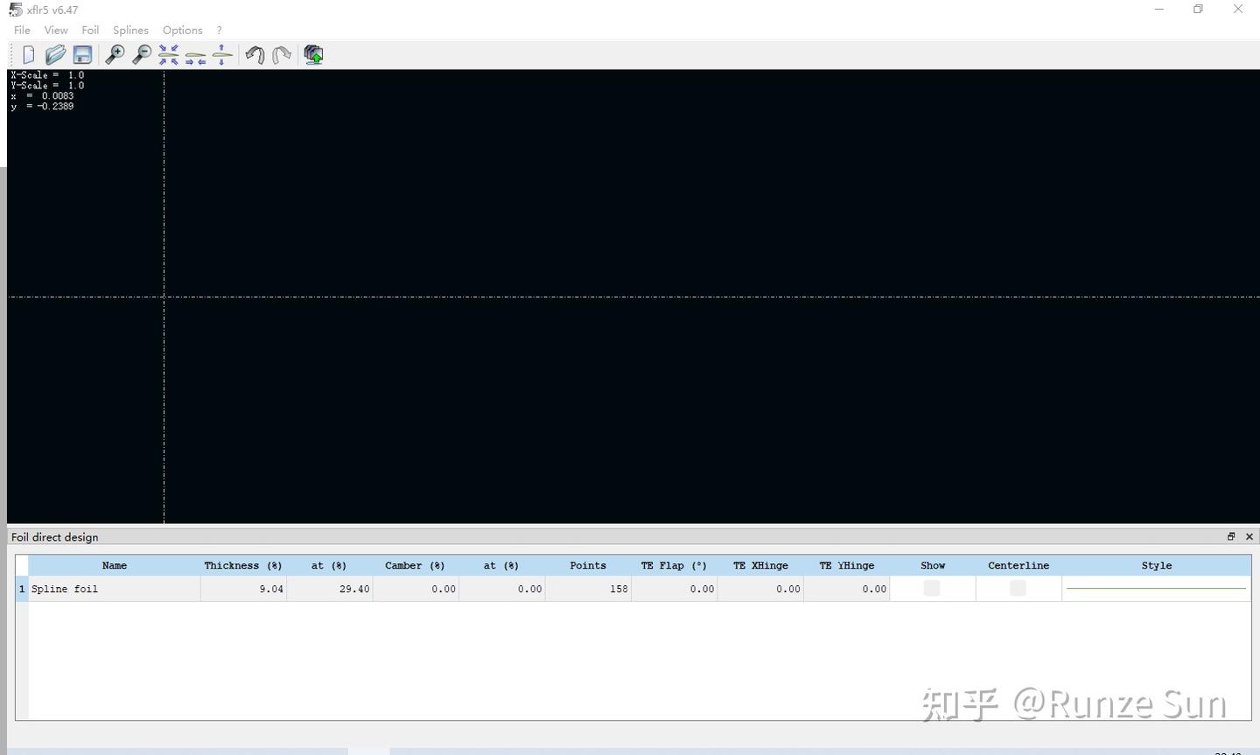
Task: Store the splines as a foil
Action: click(312, 54)
